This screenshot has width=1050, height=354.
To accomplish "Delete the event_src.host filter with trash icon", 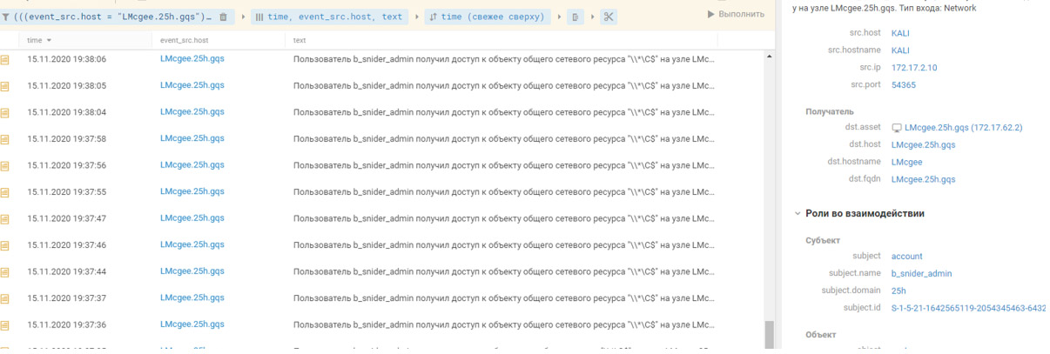I will [223, 17].
